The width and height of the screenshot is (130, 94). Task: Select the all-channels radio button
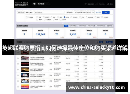coord(27,17)
